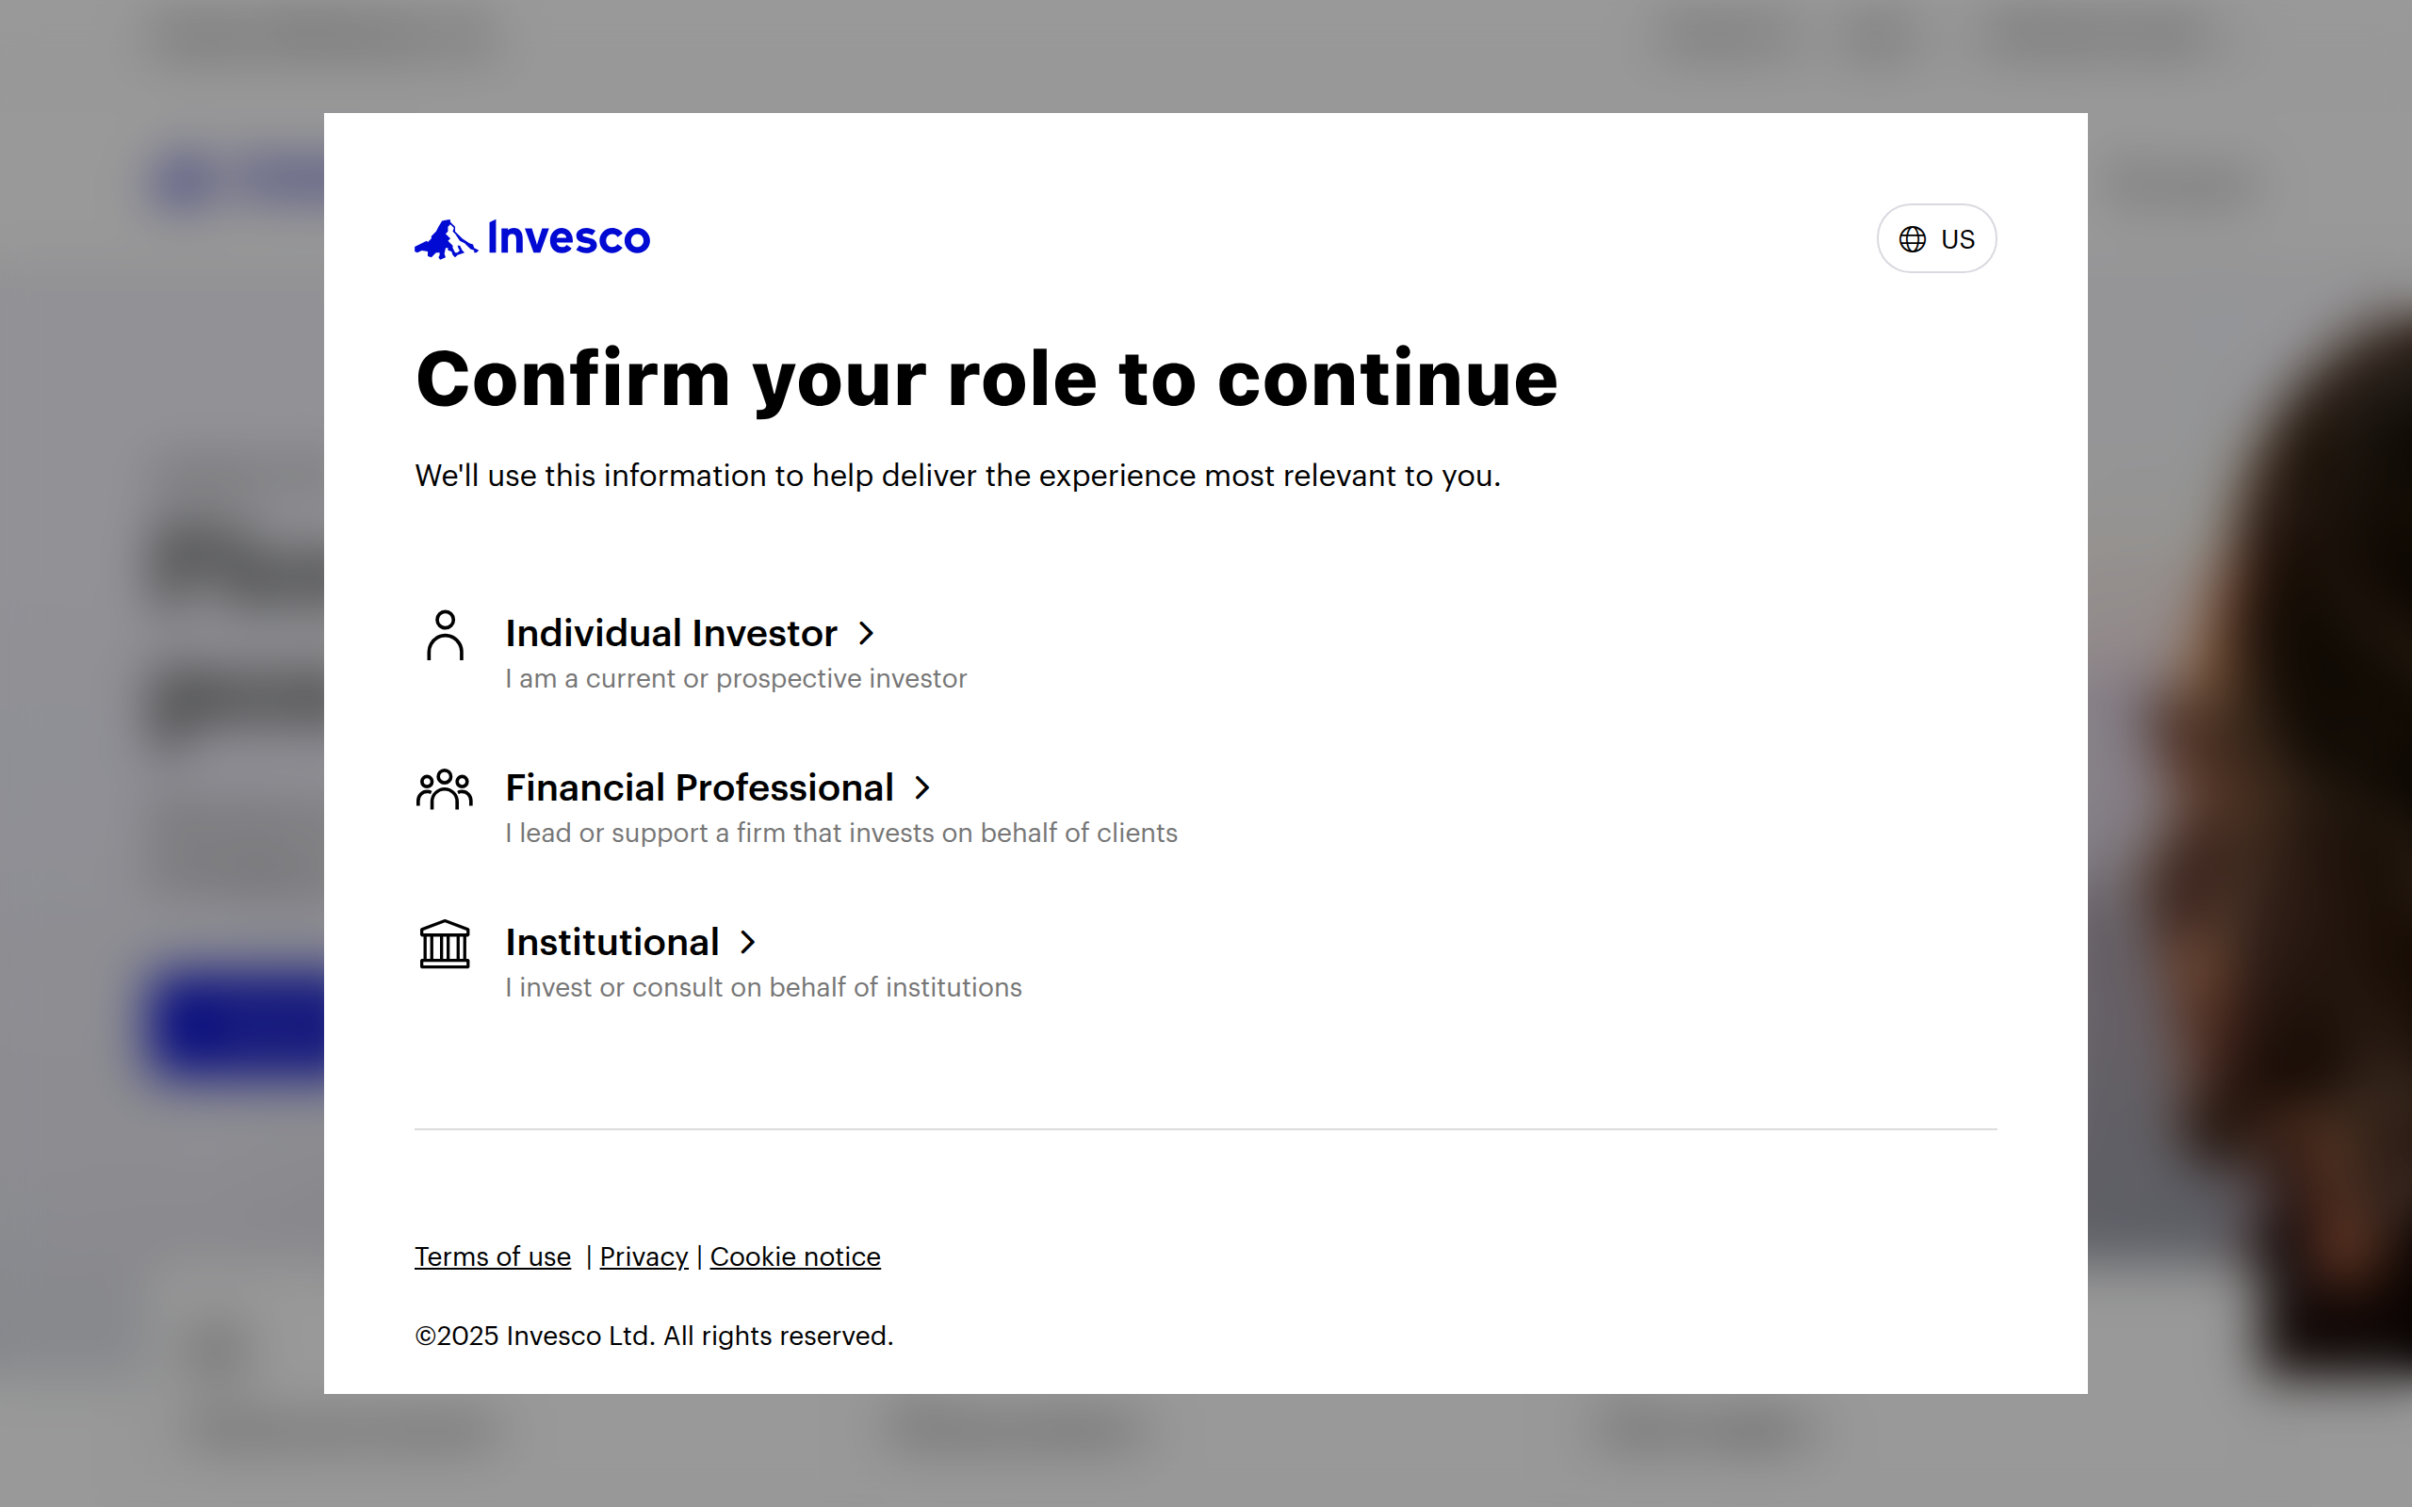This screenshot has height=1507, width=2412.
Task: Click the Invesco wordmark text
Action: click(568, 238)
